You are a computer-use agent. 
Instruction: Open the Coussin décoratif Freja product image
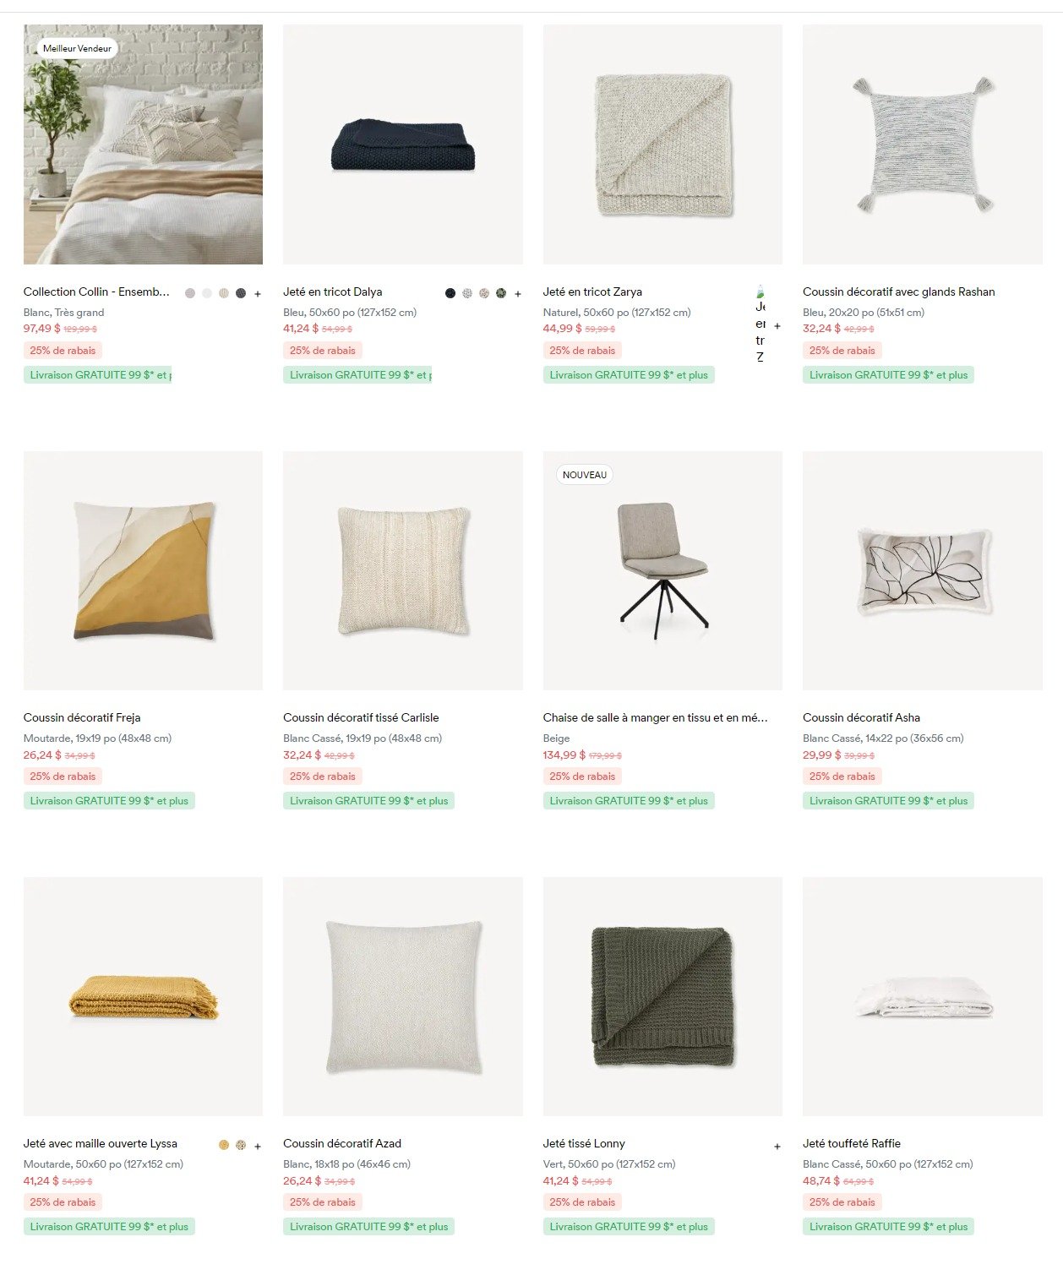pyautogui.click(x=143, y=570)
